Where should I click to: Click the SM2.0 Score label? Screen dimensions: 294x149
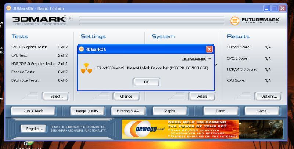(x=238, y=58)
